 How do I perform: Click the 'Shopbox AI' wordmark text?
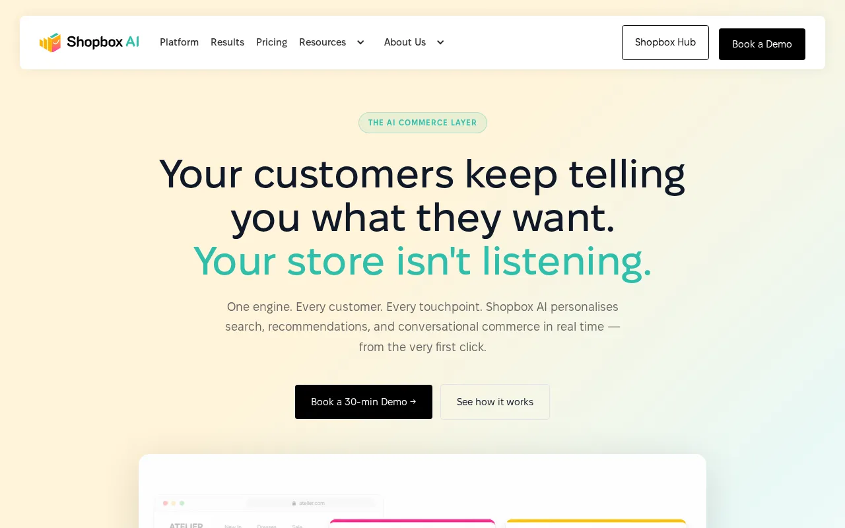coord(103,42)
